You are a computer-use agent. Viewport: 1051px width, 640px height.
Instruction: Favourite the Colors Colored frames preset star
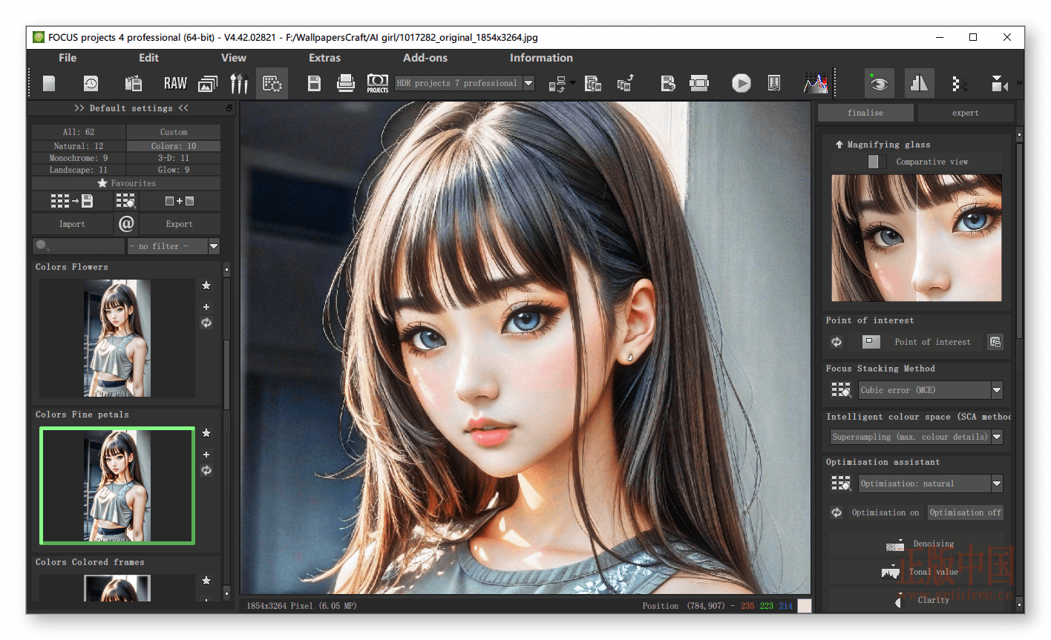click(x=206, y=581)
